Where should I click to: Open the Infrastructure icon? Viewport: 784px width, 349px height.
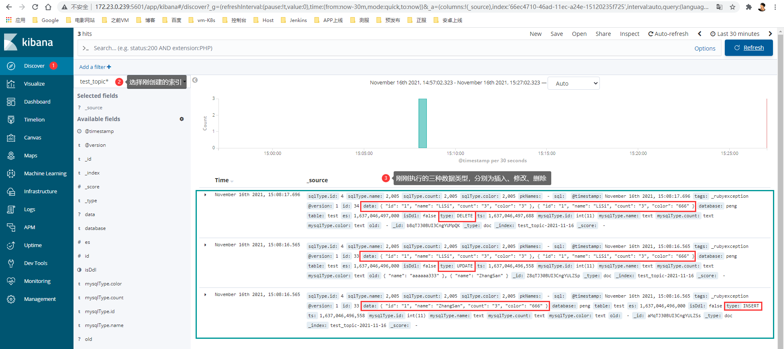11,192
